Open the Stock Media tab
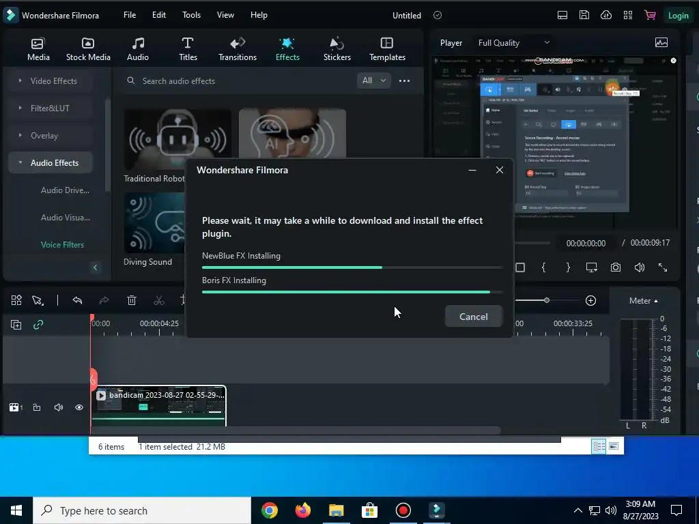 (88, 49)
